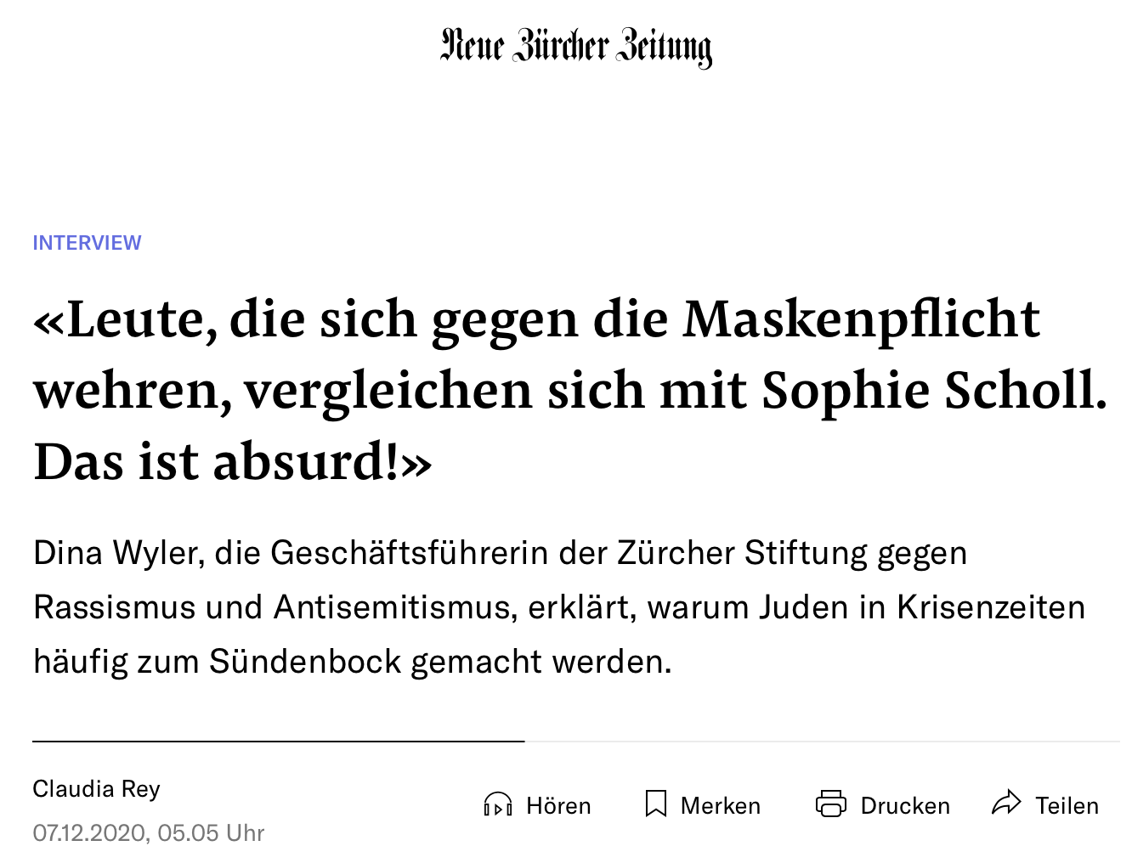This screenshot has width=1132, height=863.
Task: Click the printer Drucken icon
Action: 831,804
